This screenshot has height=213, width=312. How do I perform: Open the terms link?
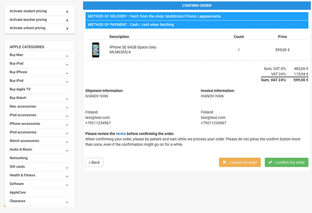[x=121, y=134]
